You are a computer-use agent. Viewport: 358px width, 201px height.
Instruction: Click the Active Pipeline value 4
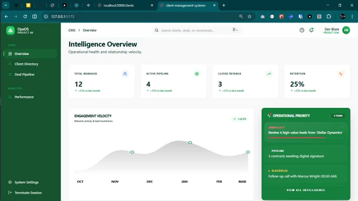(x=148, y=84)
